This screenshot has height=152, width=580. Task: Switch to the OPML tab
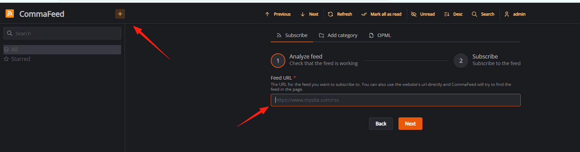[x=380, y=35]
